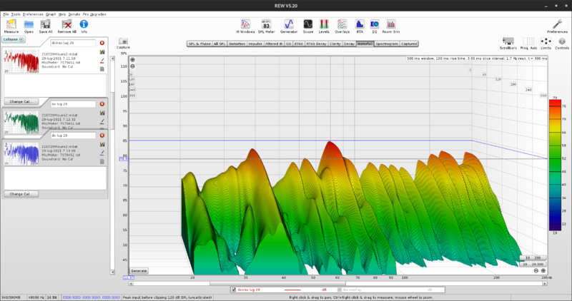572x301 pixels.
Task: Toggle the 'dx+sx lug 29' trace checkbox
Action: coord(234,290)
